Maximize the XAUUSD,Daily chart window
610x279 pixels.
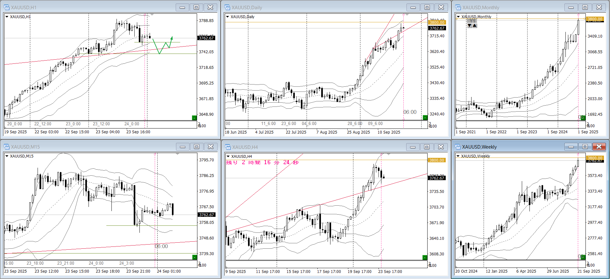[427, 7]
